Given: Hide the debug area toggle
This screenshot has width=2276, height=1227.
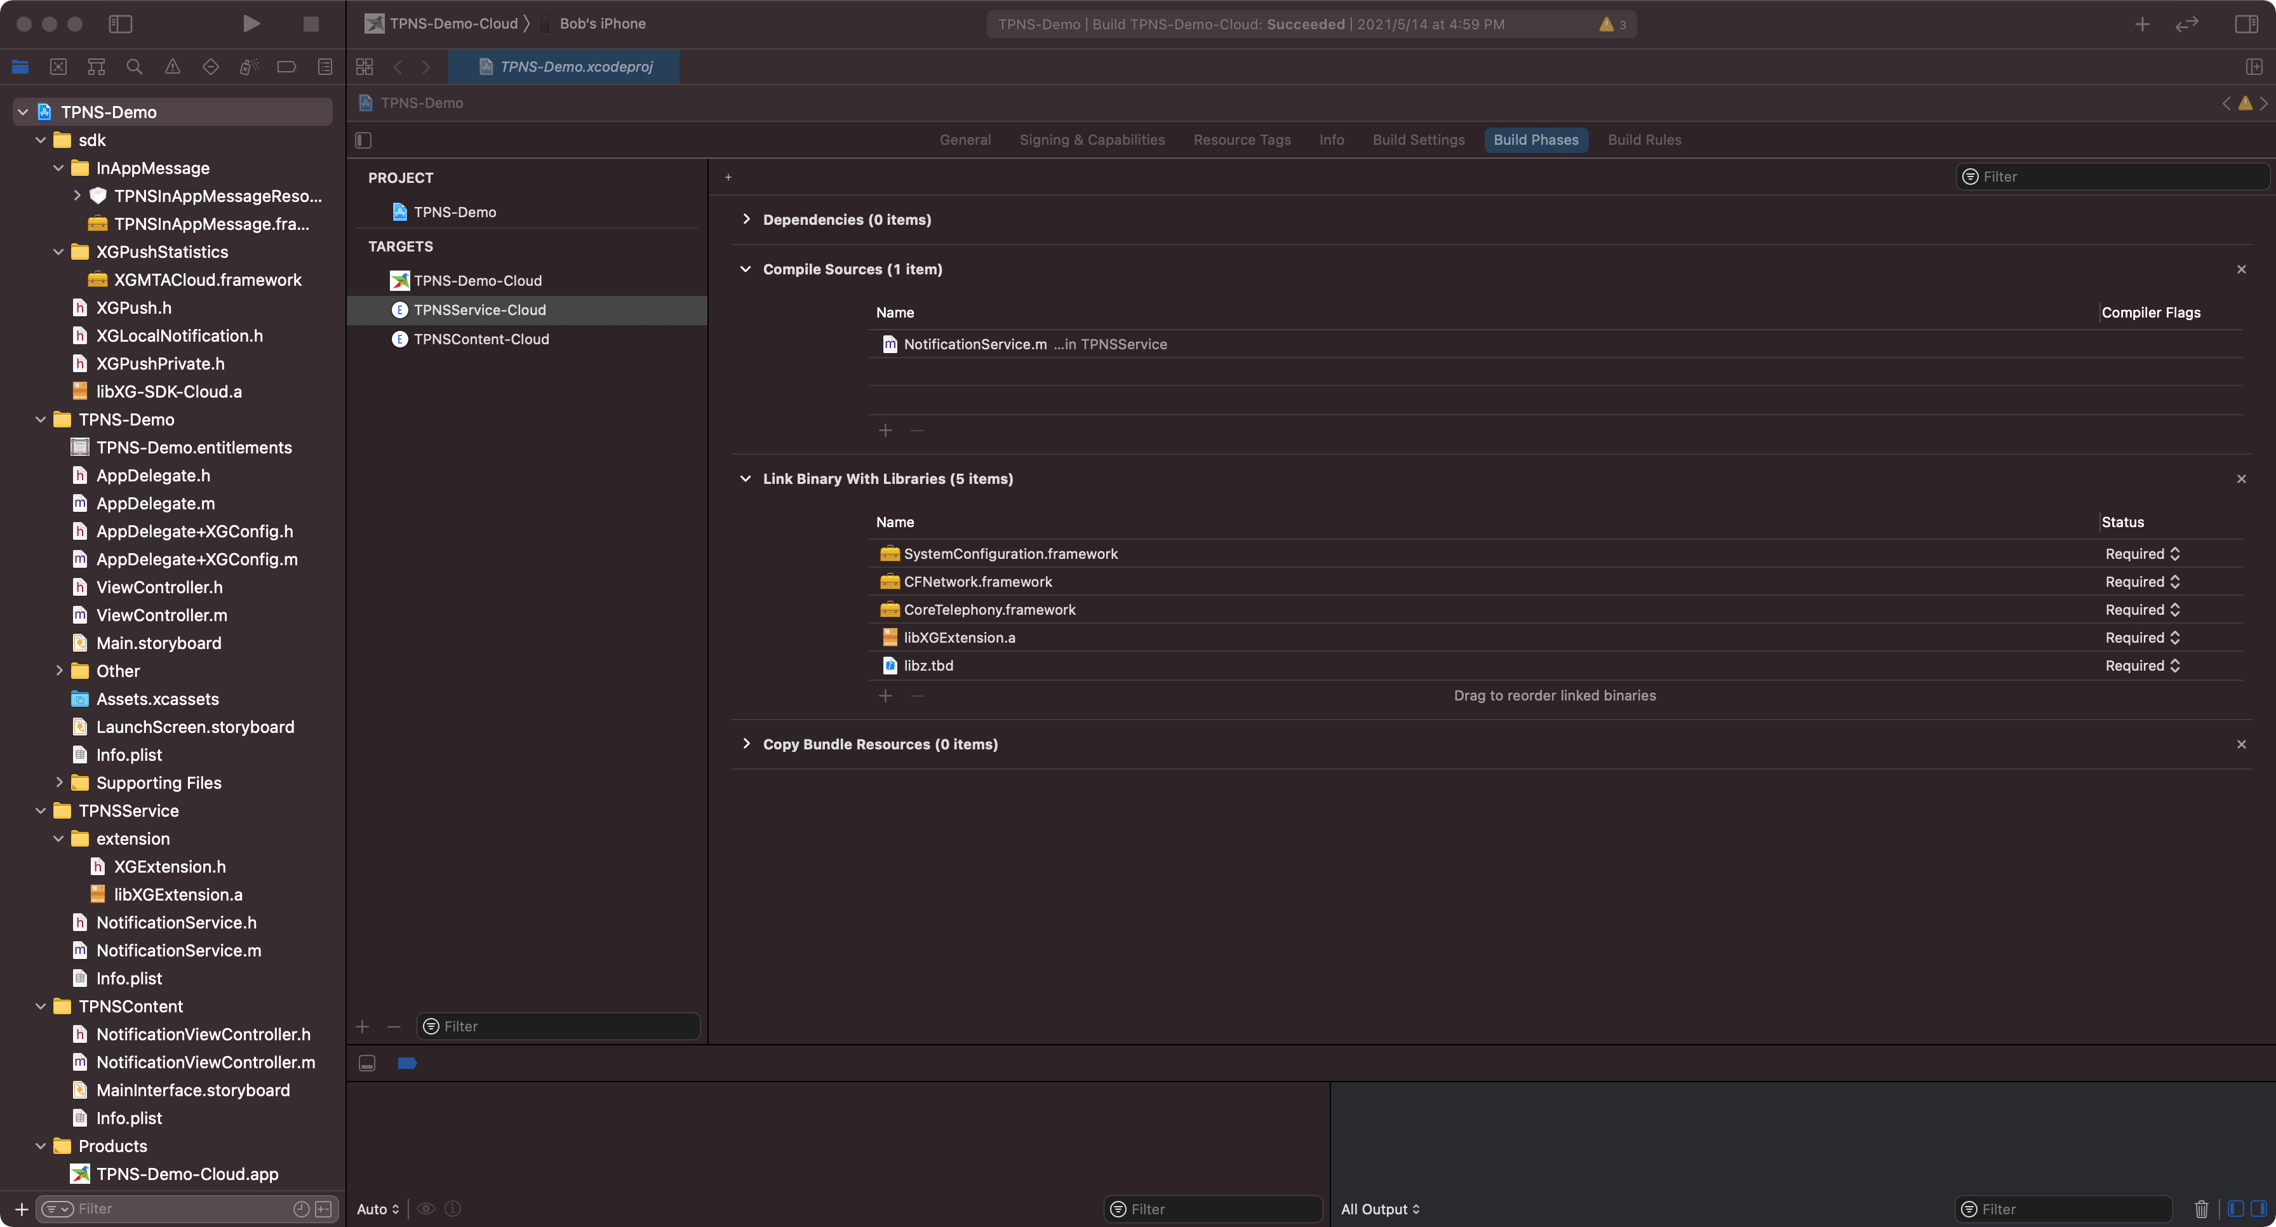Looking at the screenshot, I should point(366,1063).
